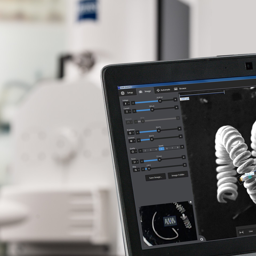
Task: Select speed 2 in Quality bar
Action: pos(145,150)
